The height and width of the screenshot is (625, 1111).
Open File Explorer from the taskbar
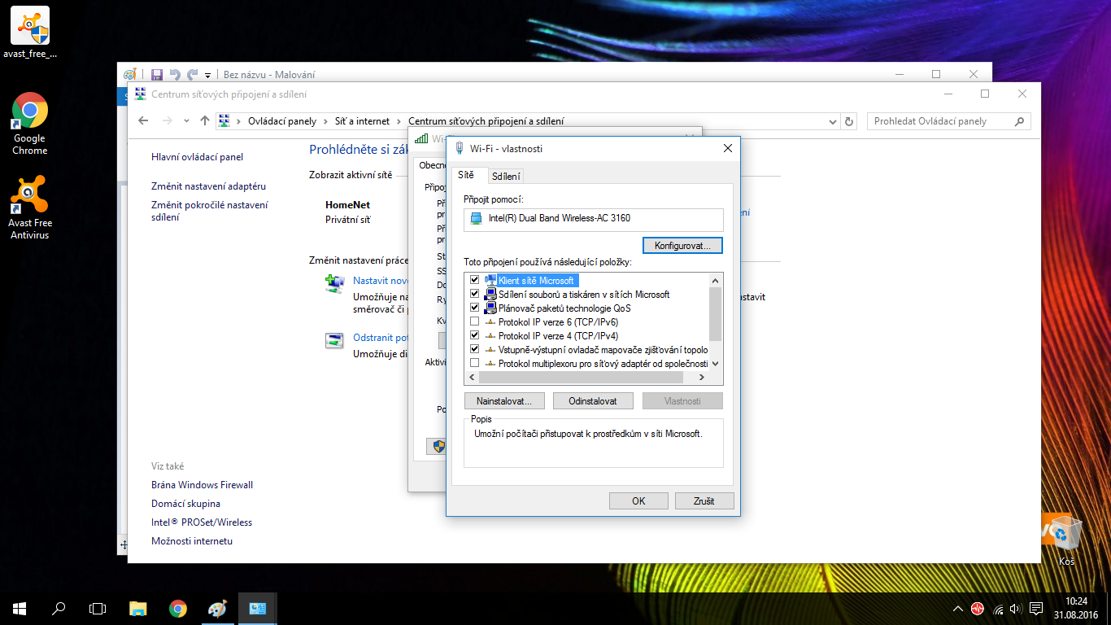(138, 609)
